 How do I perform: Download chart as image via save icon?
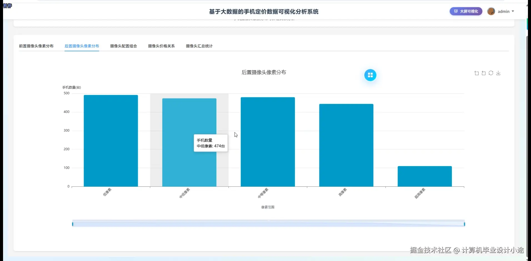(x=499, y=73)
